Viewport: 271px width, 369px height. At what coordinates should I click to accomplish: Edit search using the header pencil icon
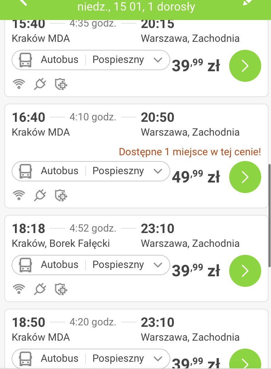(x=249, y=2)
